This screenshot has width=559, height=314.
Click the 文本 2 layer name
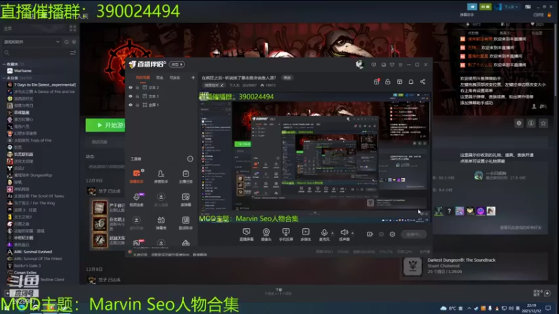pyautogui.click(x=154, y=88)
